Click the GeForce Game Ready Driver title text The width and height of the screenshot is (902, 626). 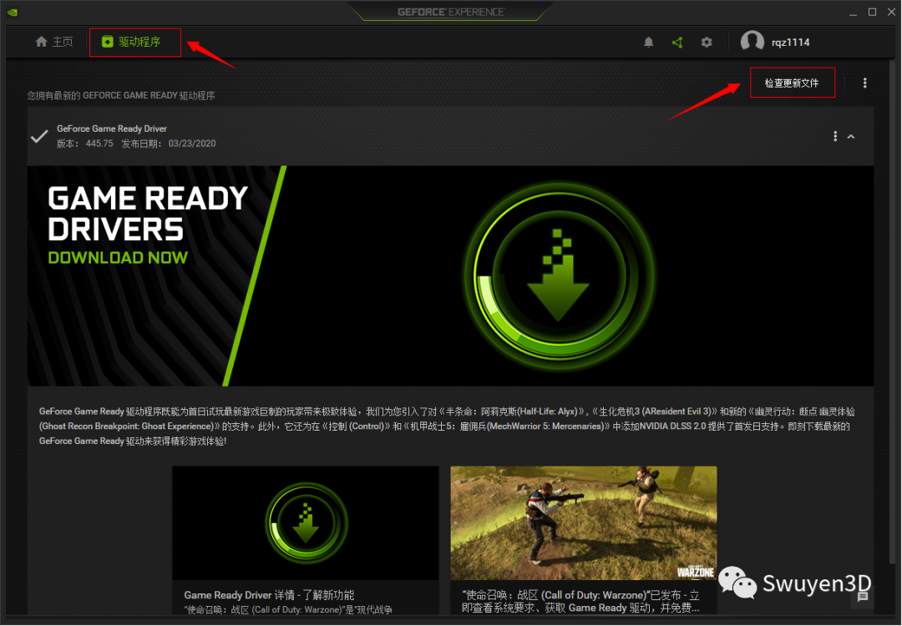(112, 129)
